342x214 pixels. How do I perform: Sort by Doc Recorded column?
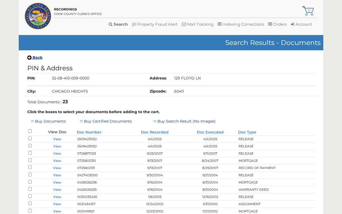coord(155,132)
